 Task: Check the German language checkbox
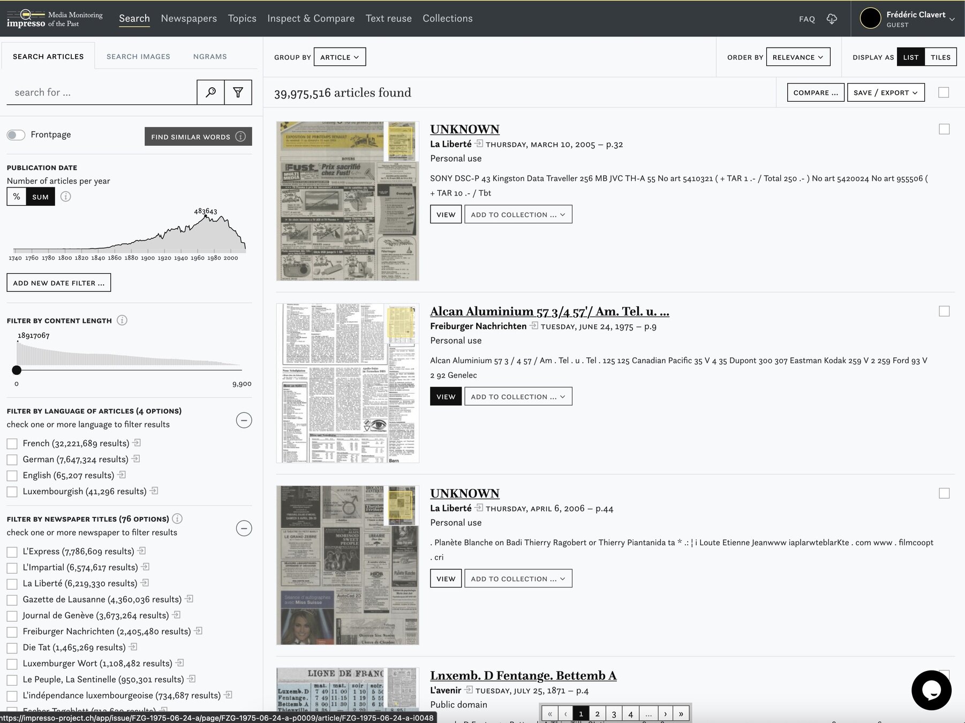(x=12, y=460)
